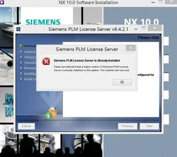Image resolution: width=177 pixels, height=157 pixels.
Task: Select the first Choose step bullet
Action: tap(21, 57)
